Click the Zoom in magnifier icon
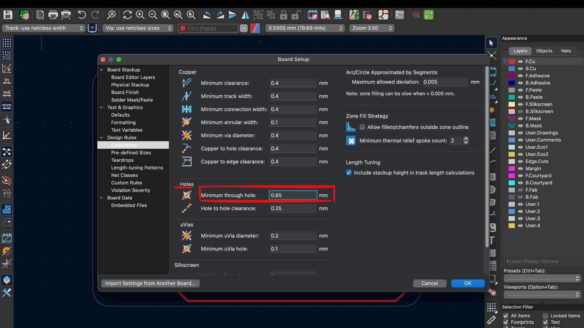Viewport: 584px width, 328px height. tap(140, 15)
